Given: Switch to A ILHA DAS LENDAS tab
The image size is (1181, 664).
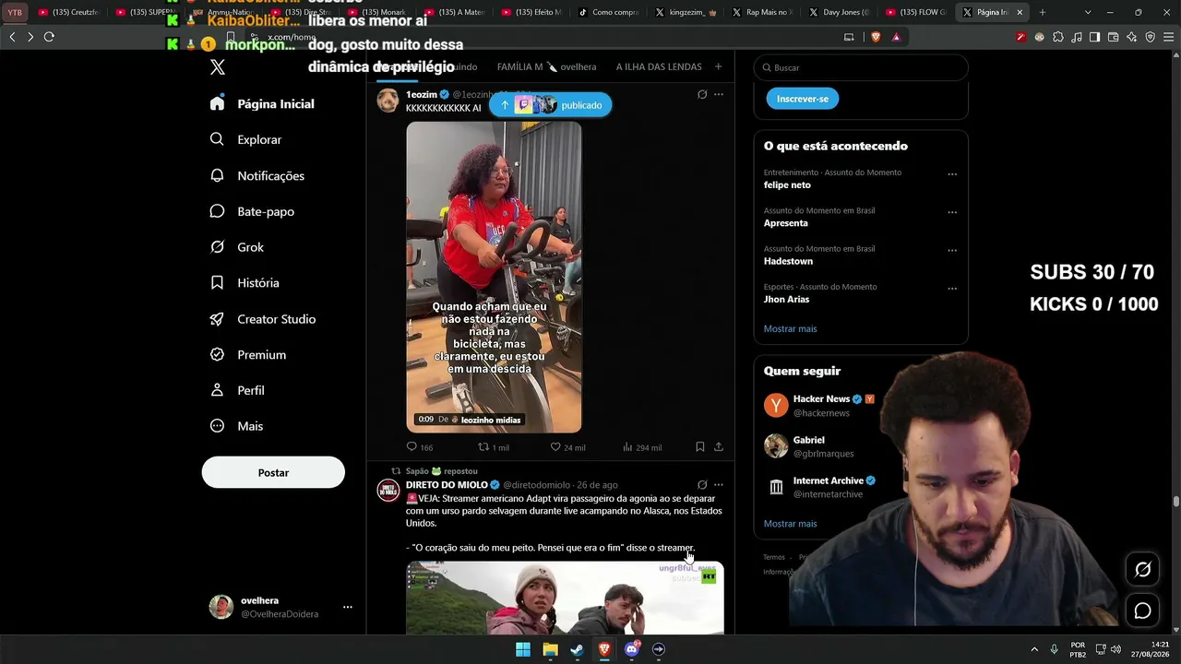Looking at the screenshot, I should (x=659, y=67).
